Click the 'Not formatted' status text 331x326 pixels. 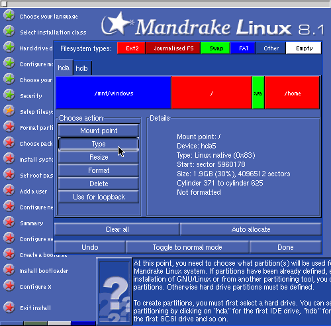coord(199,192)
